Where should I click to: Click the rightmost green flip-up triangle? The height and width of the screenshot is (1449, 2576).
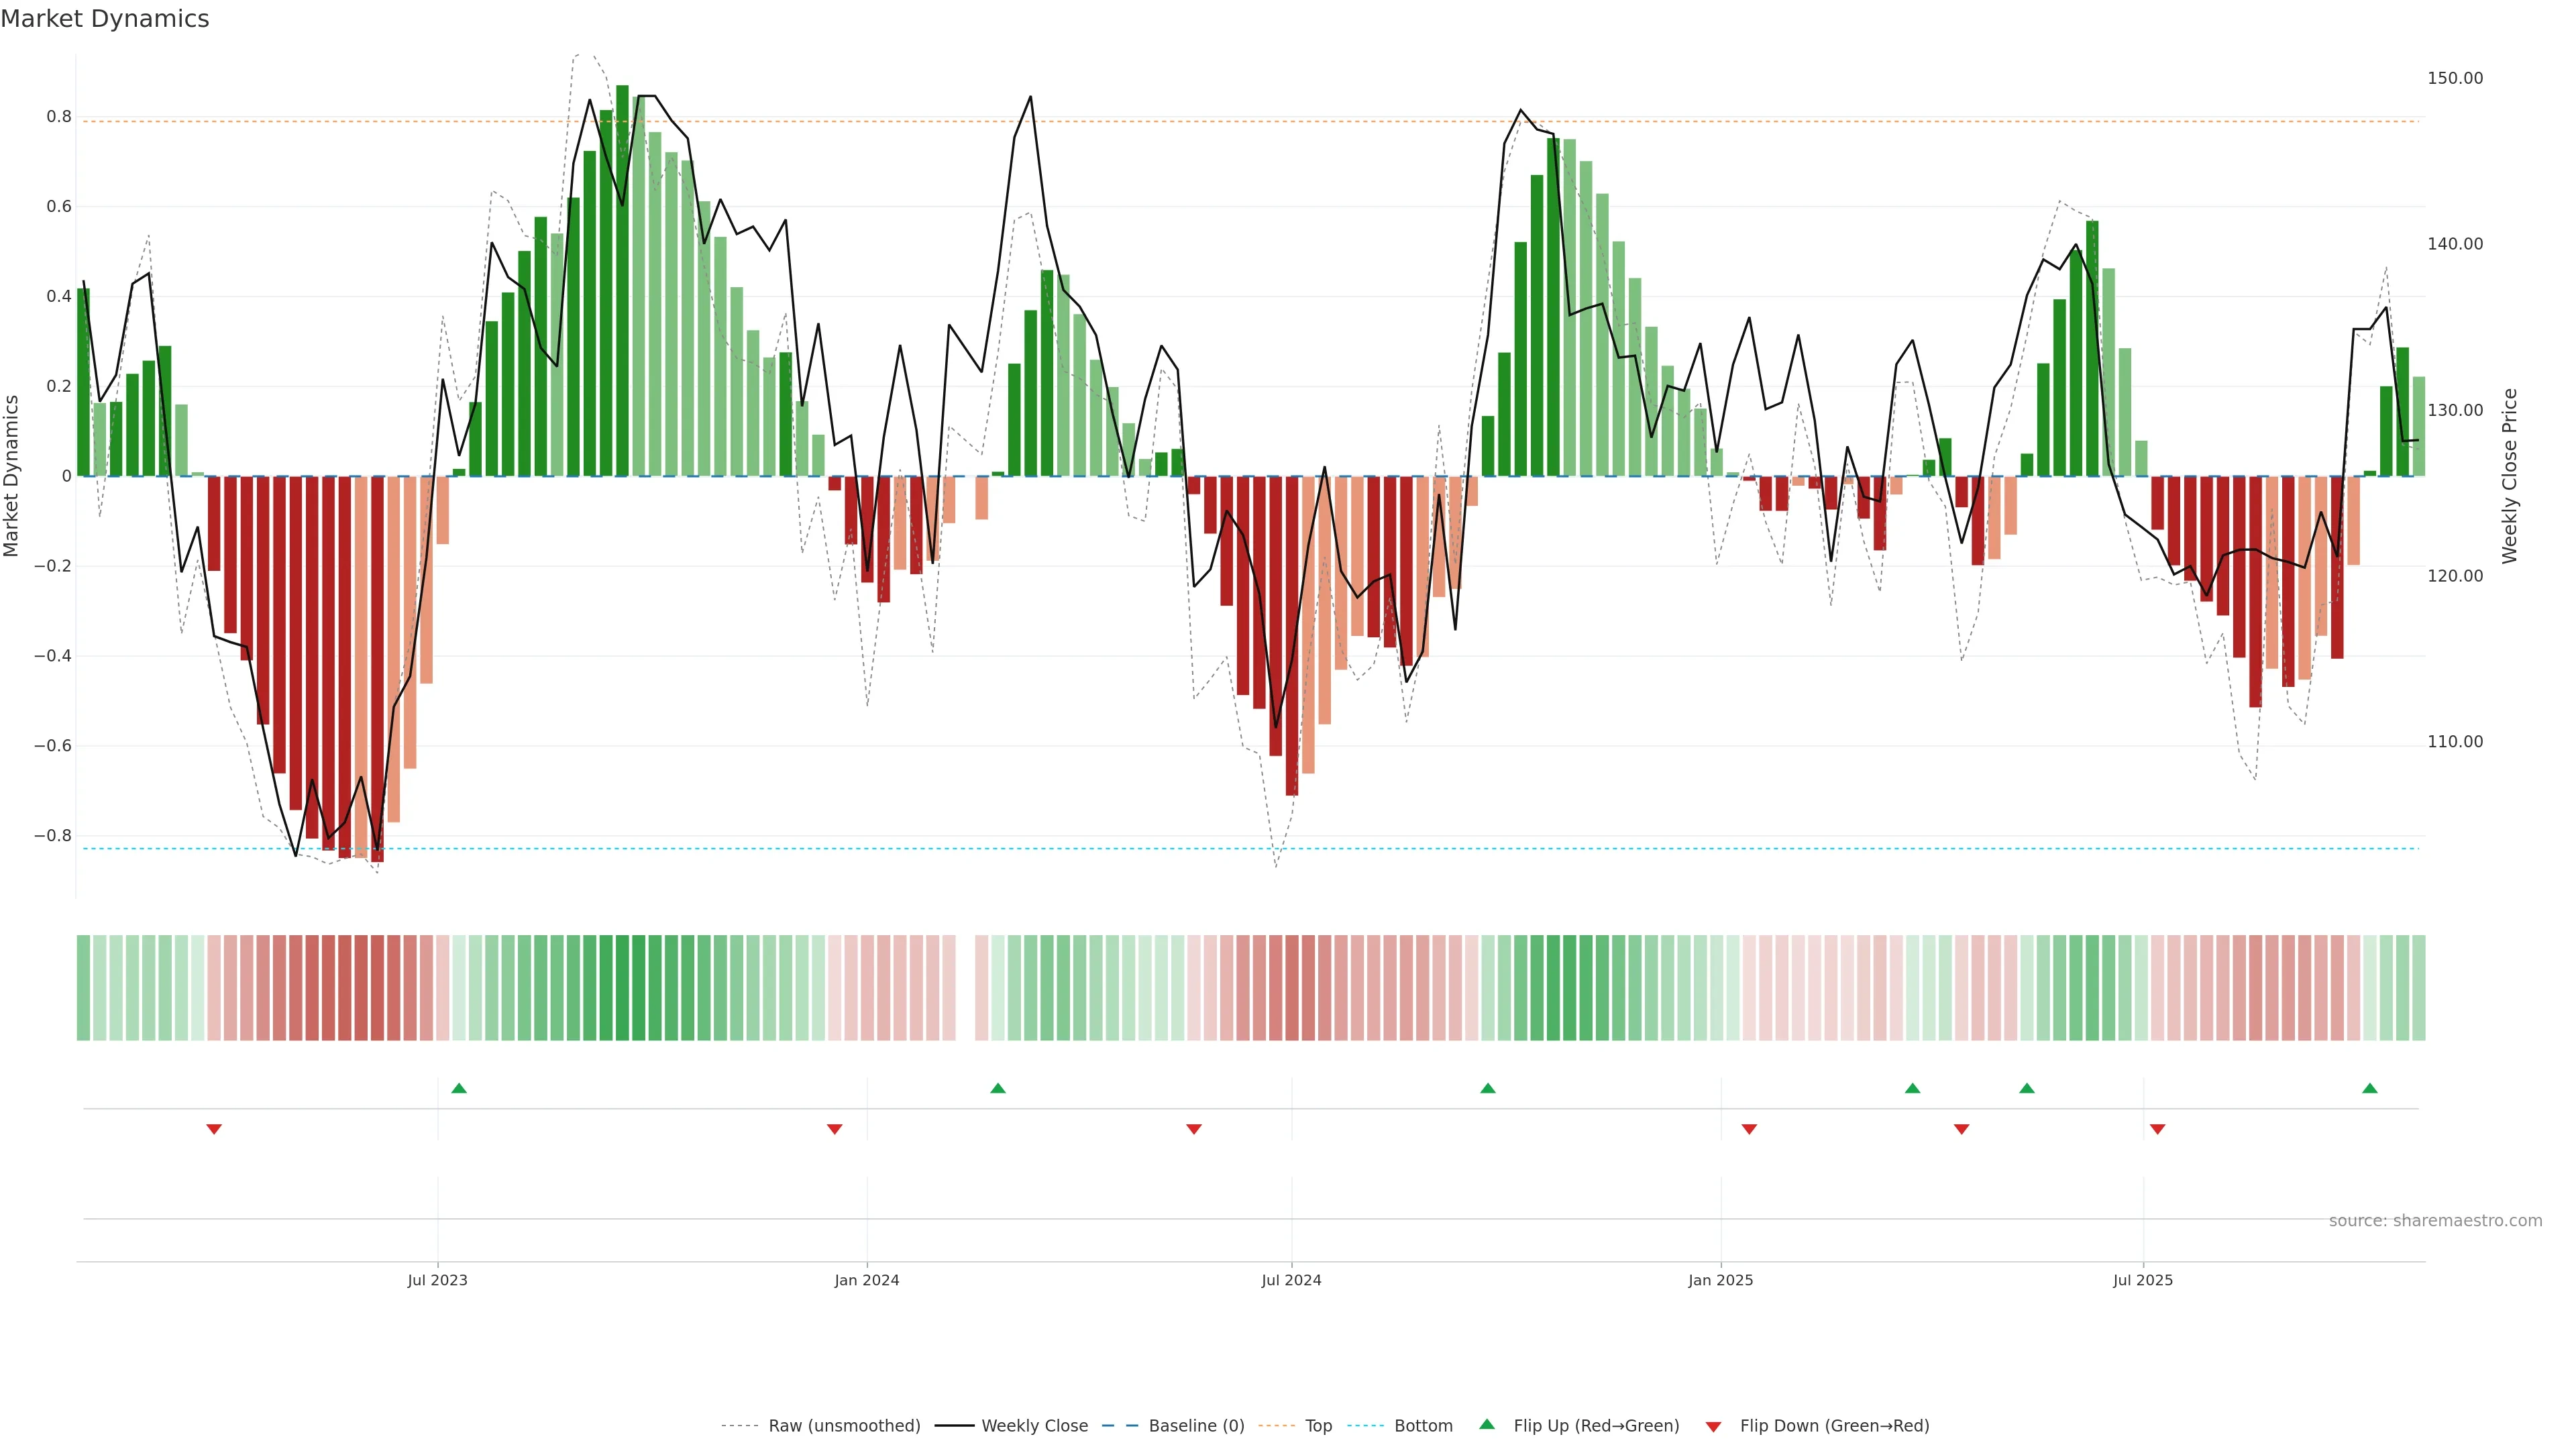point(2370,1088)
